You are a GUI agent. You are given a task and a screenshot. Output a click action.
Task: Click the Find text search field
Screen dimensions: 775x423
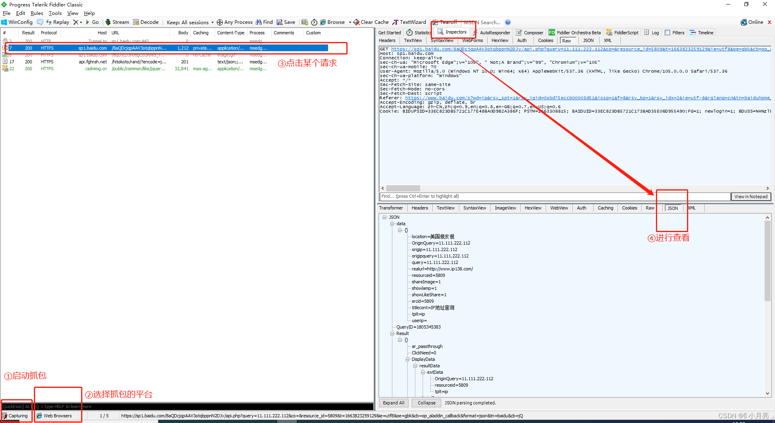point(555,197)
